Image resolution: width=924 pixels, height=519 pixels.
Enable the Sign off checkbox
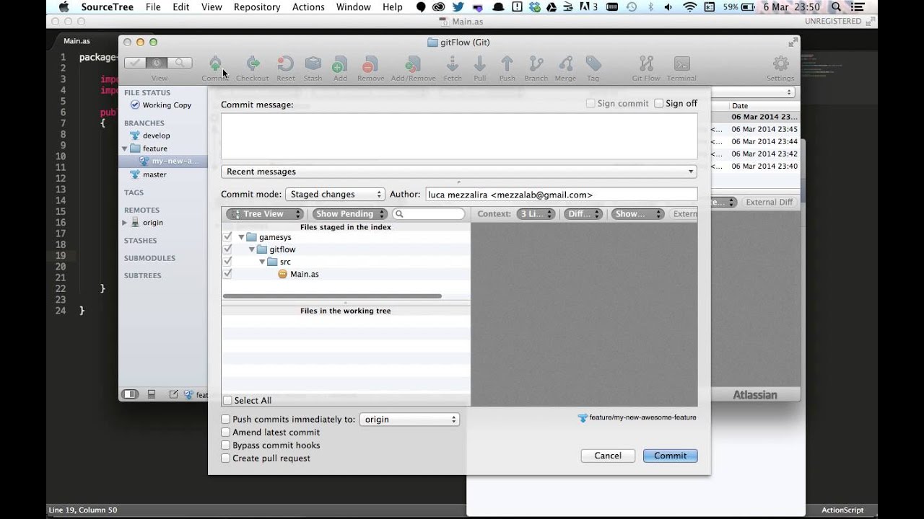coord(658,104)
